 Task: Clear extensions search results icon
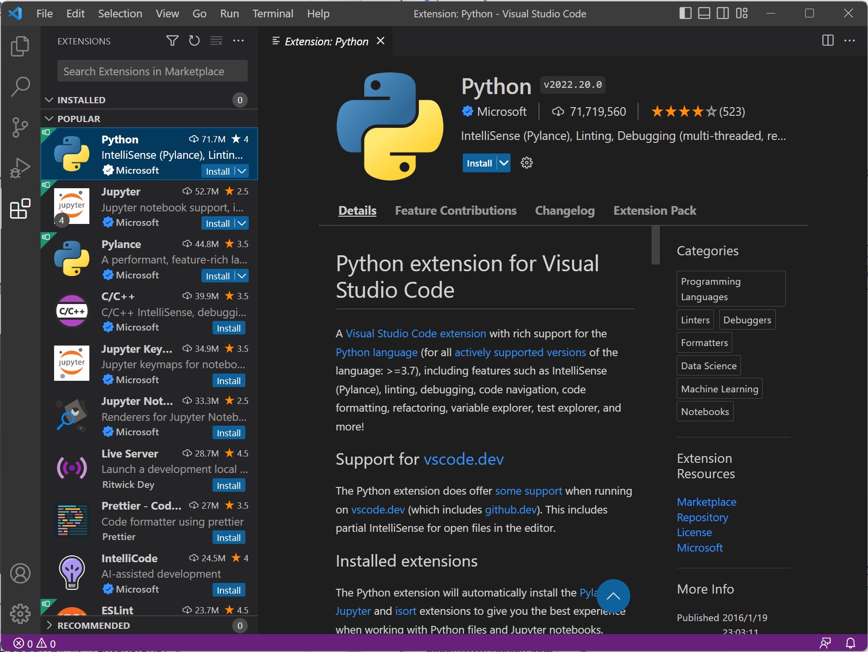point(216,41)
